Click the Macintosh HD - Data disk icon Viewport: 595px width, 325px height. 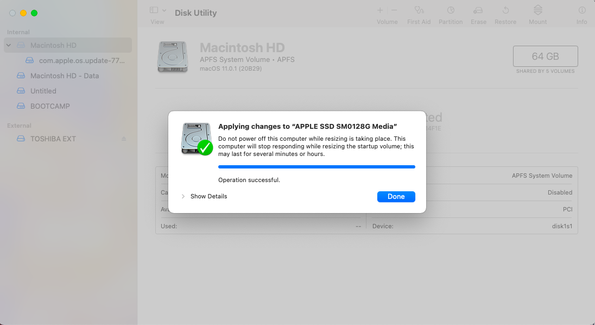click(x=21, y=76)
